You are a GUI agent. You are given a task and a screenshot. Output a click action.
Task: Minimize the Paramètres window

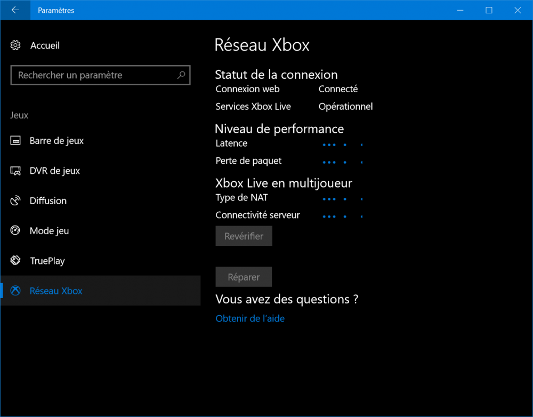pos(461,10)
